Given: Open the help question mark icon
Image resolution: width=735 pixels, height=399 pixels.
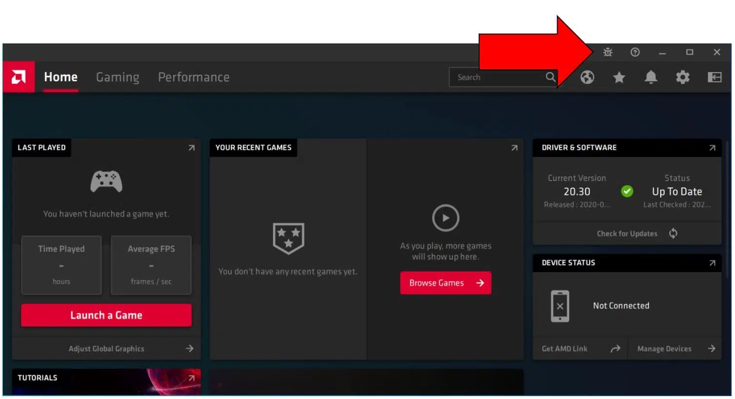Looking at the screenshot, I should pyautogui.click(x=635, y=52).
